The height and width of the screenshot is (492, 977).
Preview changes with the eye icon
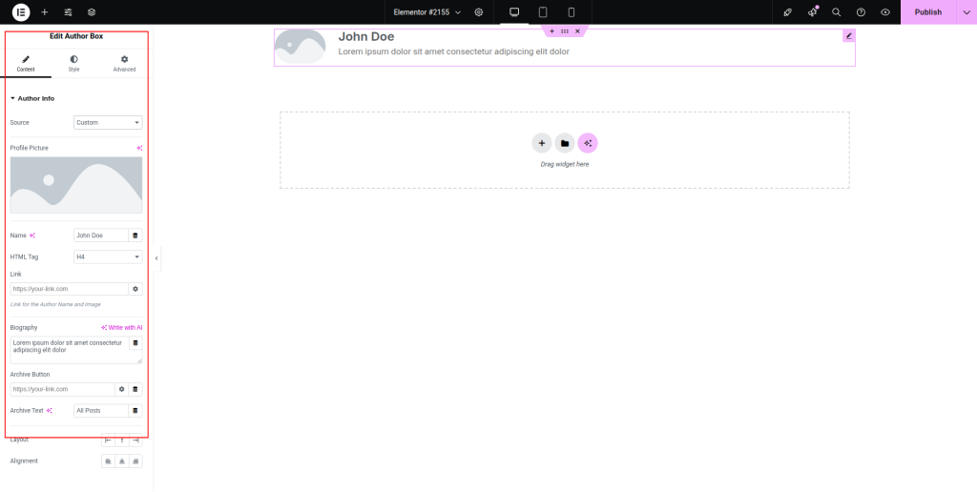[x=884, y=11]
